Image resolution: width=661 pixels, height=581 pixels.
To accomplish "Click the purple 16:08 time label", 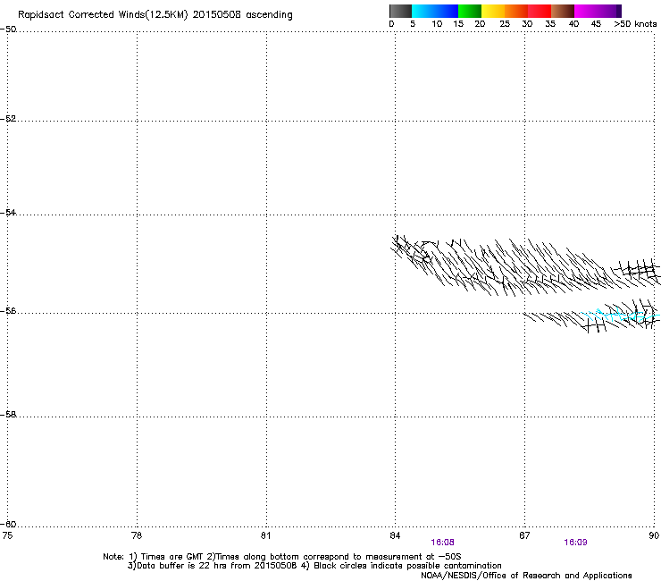I will coord(443,543).
